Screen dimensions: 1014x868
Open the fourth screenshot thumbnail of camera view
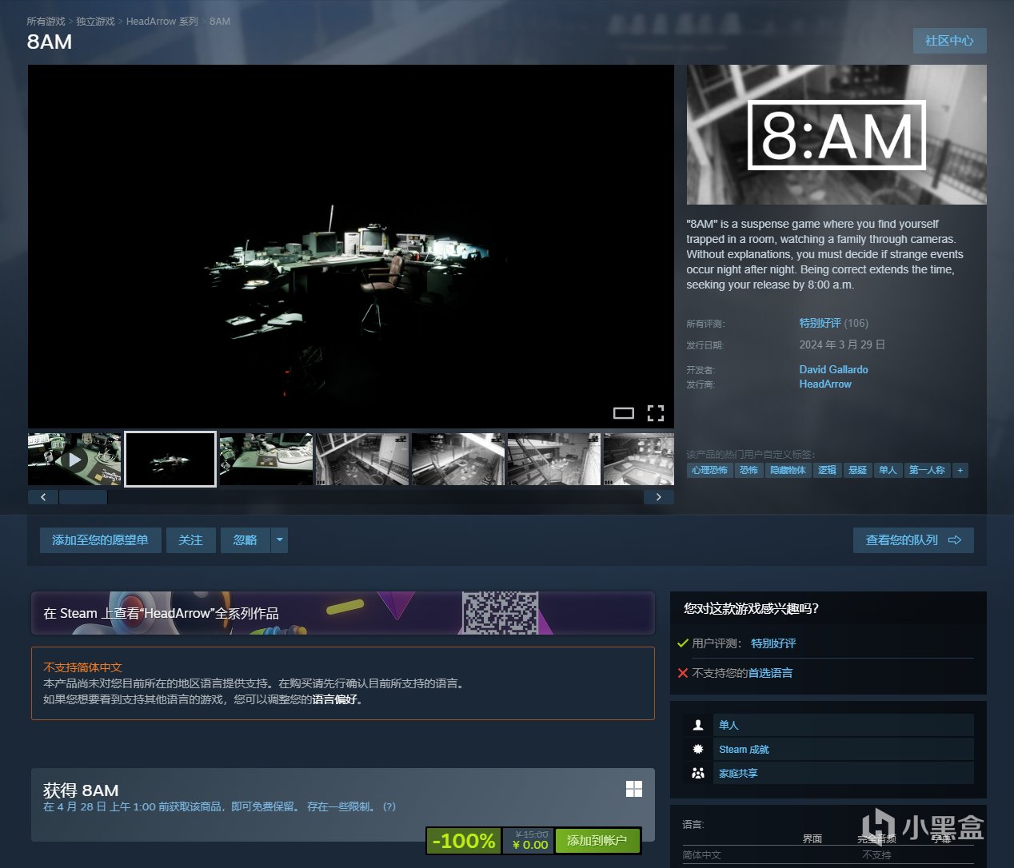(x=362, y=459)
